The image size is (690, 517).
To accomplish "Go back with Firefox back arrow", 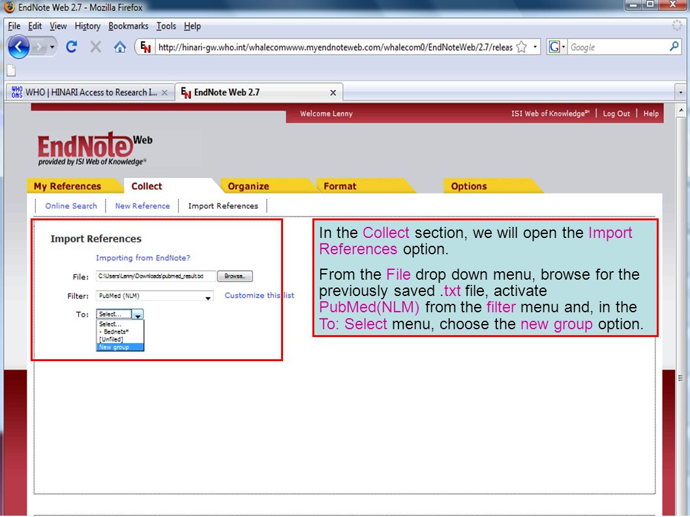I will point(19,47).
